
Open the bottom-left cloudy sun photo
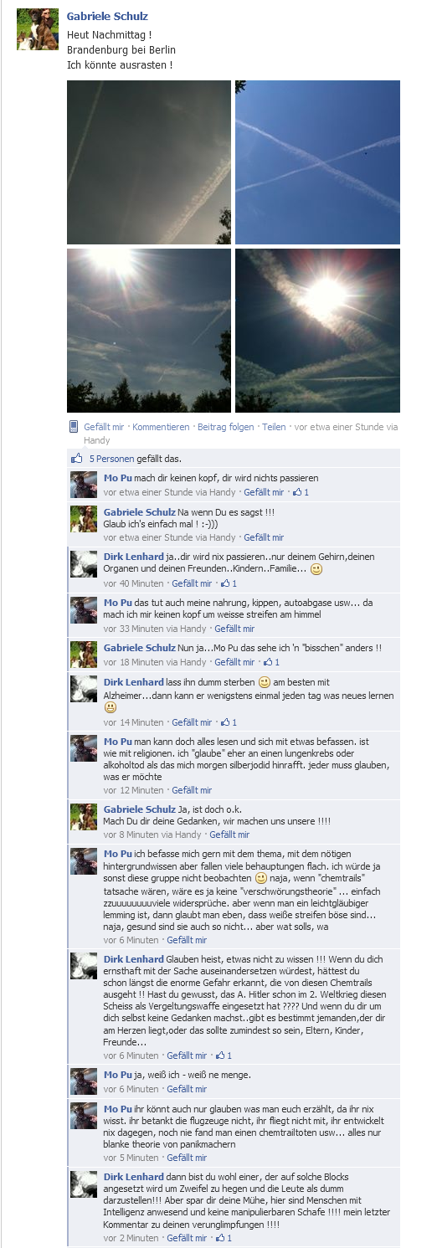click(x=149, y=331)
